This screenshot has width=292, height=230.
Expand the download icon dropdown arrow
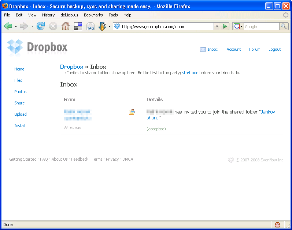click(110, 26)
